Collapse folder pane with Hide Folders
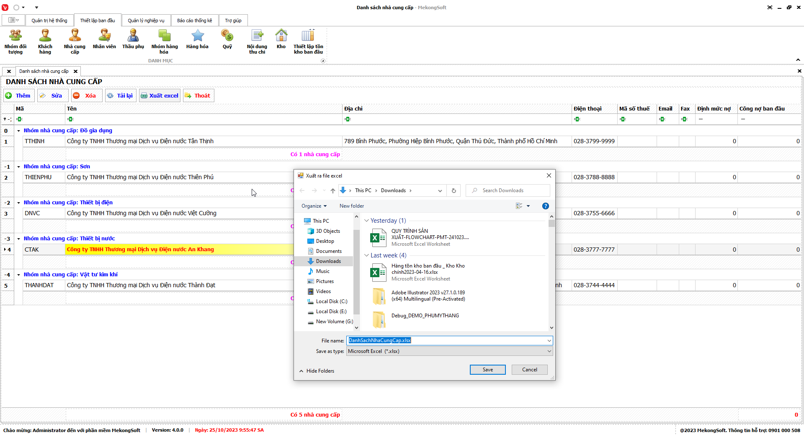 pos(317,371)
